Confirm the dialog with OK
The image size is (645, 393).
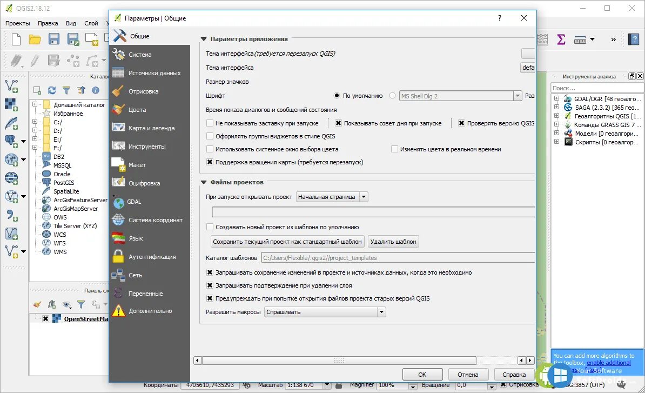tap(422, 375)
